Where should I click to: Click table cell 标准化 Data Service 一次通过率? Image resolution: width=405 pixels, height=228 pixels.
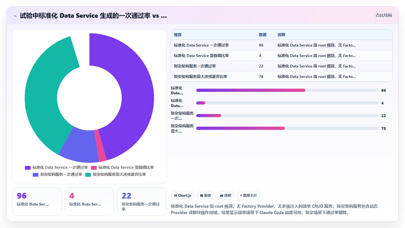[x=201, y=45]
